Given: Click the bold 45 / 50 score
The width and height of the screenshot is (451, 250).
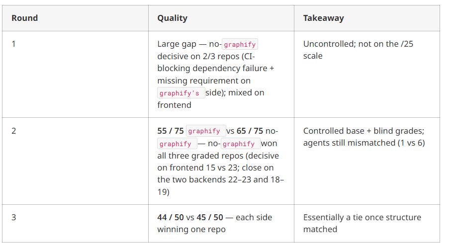Looking at the screenshot, I should point(210,217).
